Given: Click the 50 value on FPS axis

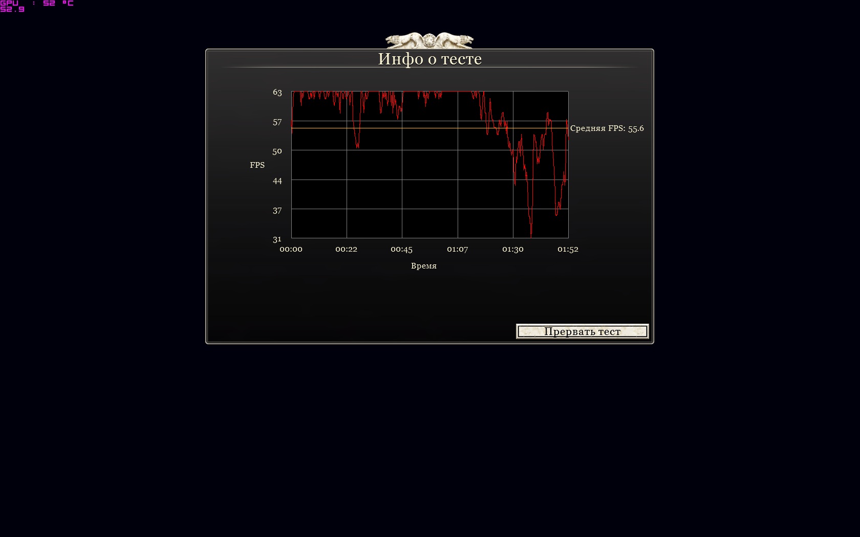Looking at the screenshot, I should (277, 151).
